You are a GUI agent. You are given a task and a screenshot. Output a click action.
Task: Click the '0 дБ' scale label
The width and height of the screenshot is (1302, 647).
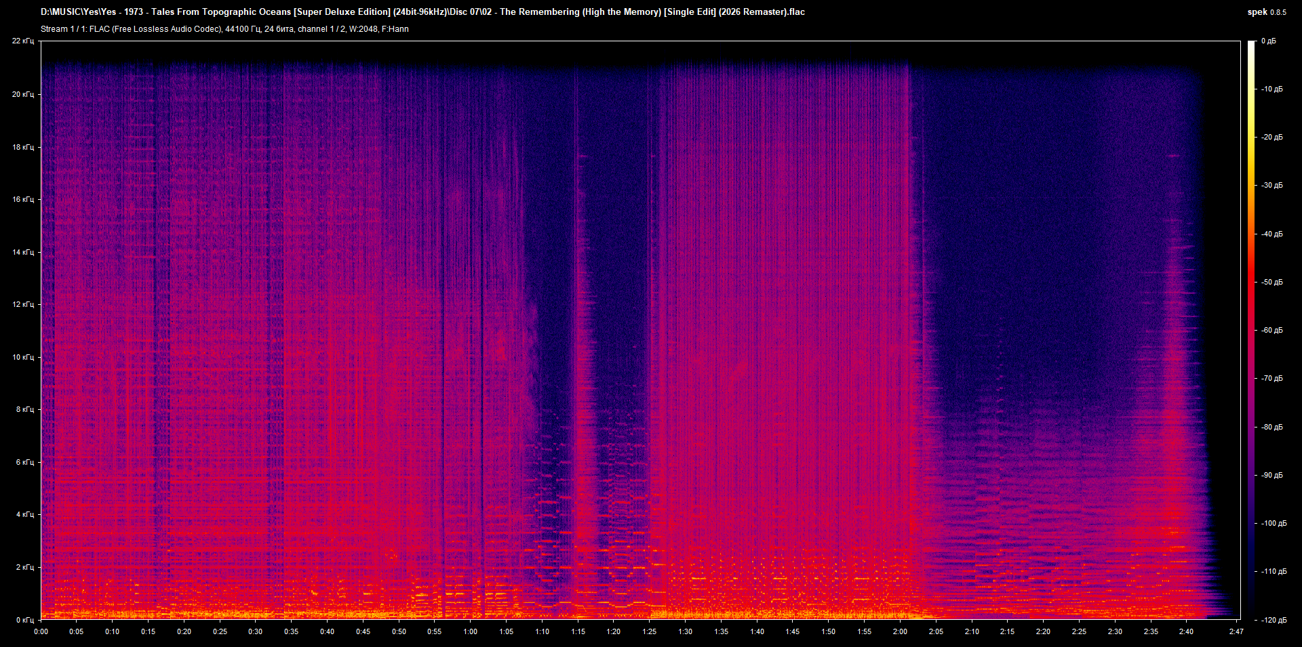tap(1268, 41)
